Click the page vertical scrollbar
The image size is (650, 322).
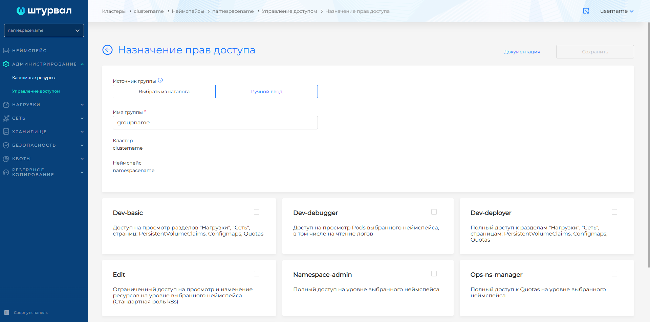pyautogui.click(x=648, y=145)
